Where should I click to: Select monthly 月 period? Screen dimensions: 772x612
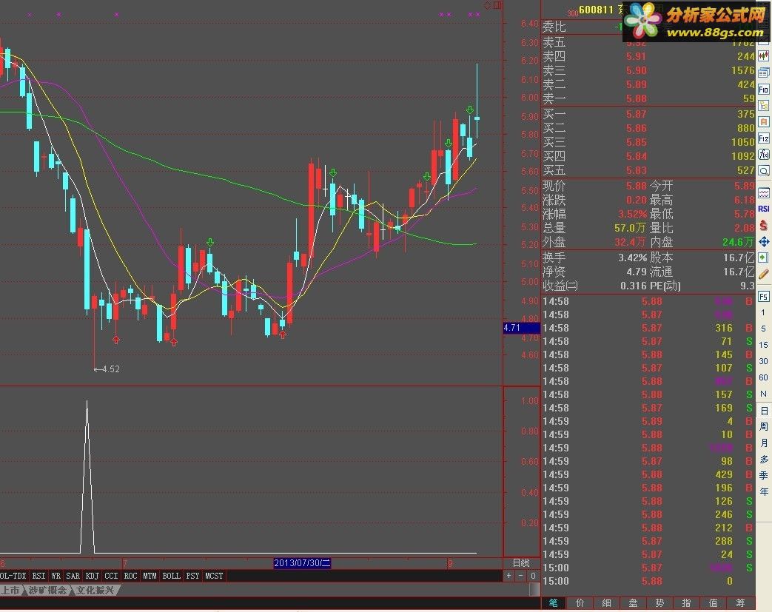click(x=764, y=443)
